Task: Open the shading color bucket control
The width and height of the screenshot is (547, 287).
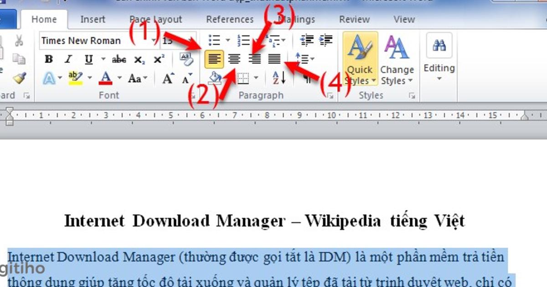Action: (215, 77)
